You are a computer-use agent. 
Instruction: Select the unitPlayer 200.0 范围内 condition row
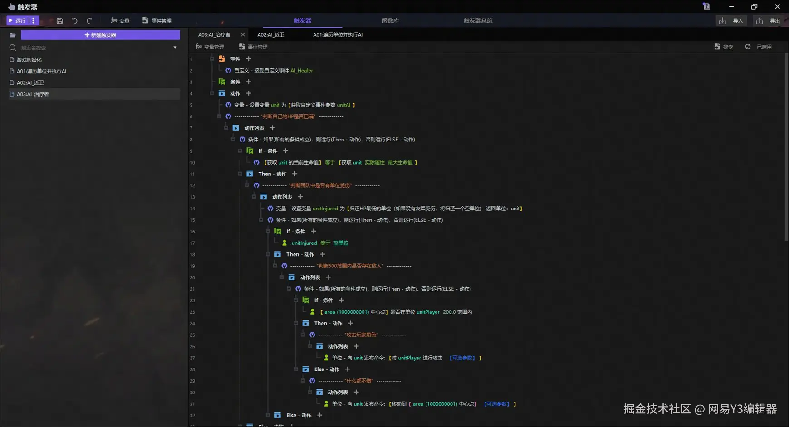[391, 312]
